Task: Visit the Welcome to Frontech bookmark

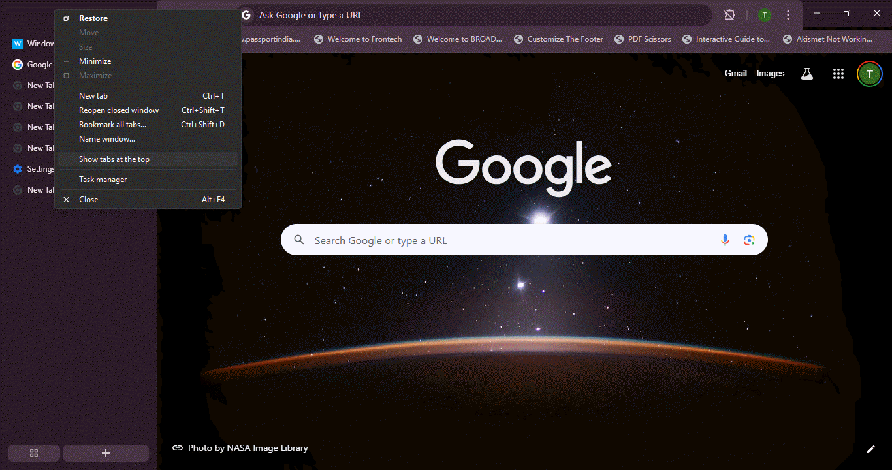Action: (x=364, y=39)
